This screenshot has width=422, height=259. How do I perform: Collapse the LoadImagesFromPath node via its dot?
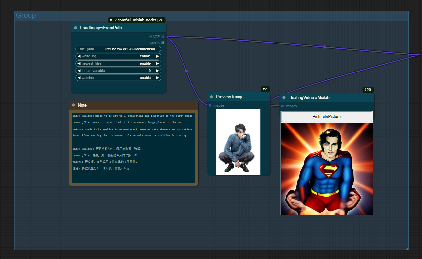pyautogui.click(x=76, y=28)
